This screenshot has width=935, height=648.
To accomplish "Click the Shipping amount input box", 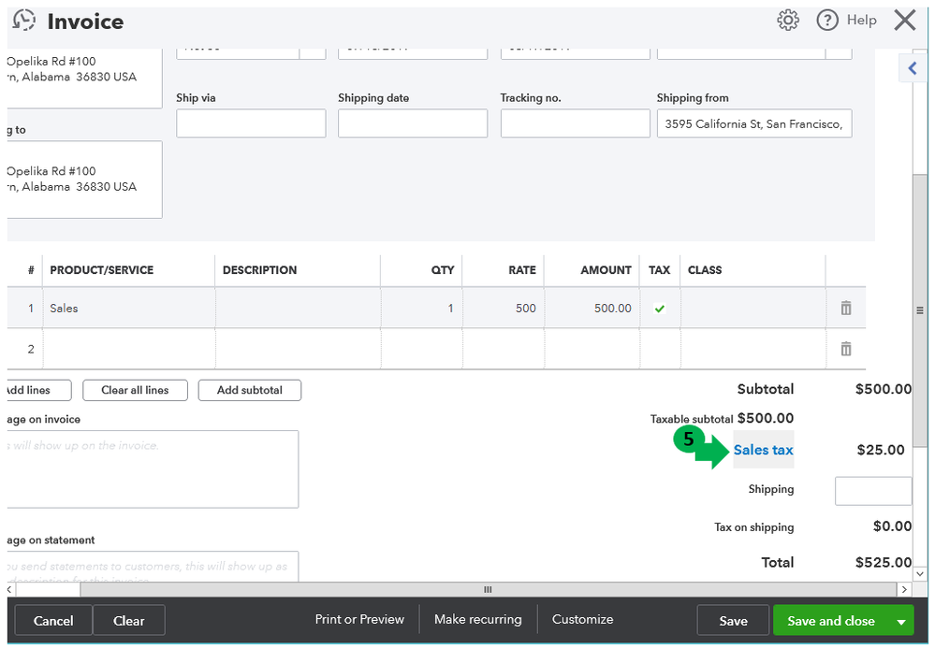I will click(873, 491).
